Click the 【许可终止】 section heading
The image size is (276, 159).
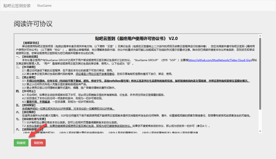tap(29, 91)
